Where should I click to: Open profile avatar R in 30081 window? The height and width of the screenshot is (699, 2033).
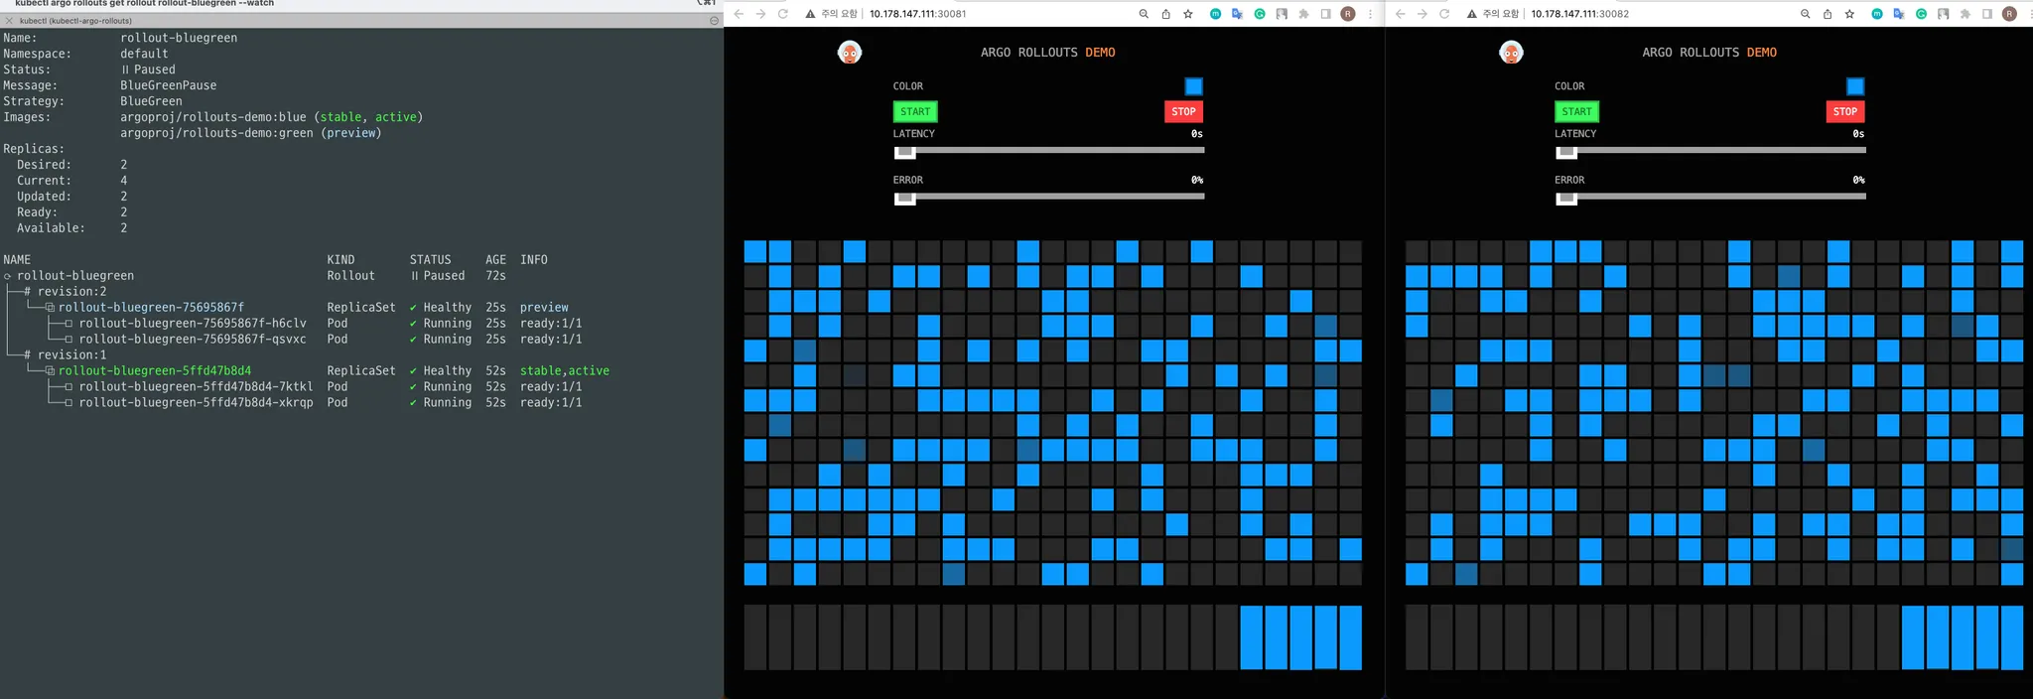pos(1348,14)
